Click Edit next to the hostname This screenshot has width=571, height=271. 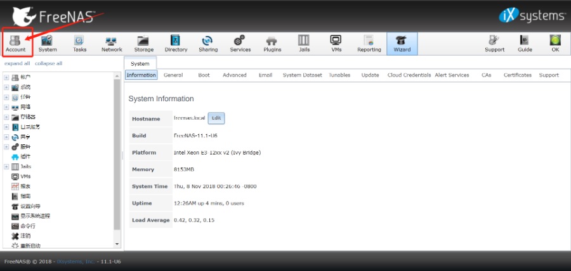point(216,118)
